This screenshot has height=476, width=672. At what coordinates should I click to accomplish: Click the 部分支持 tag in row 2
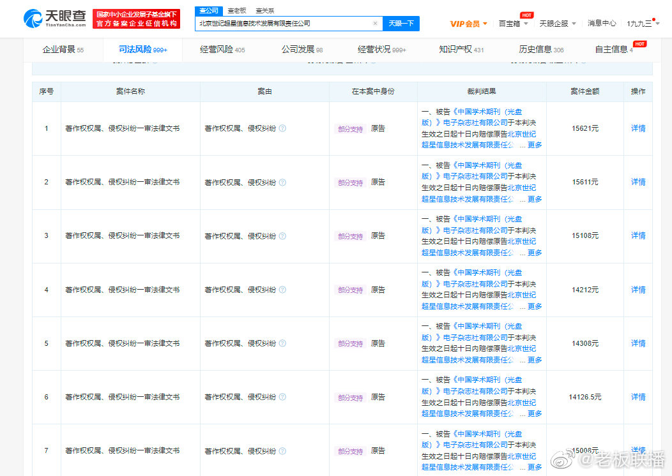click(350, 182)
